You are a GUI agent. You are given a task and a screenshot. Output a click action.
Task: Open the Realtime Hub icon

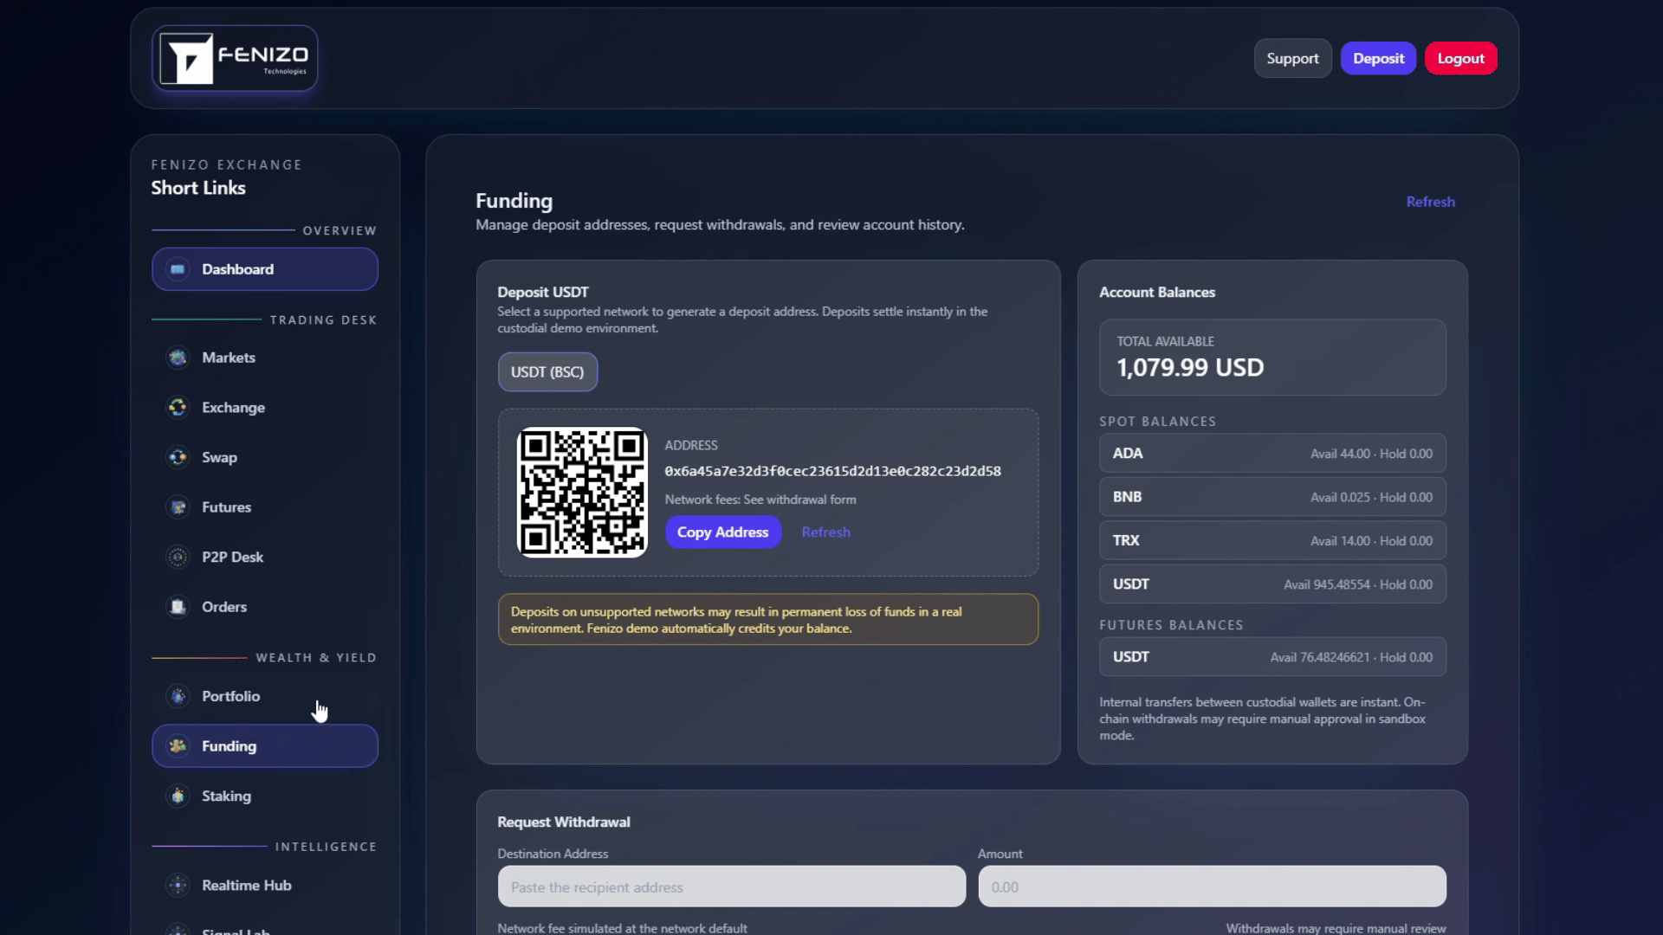(x=178, y=885)
